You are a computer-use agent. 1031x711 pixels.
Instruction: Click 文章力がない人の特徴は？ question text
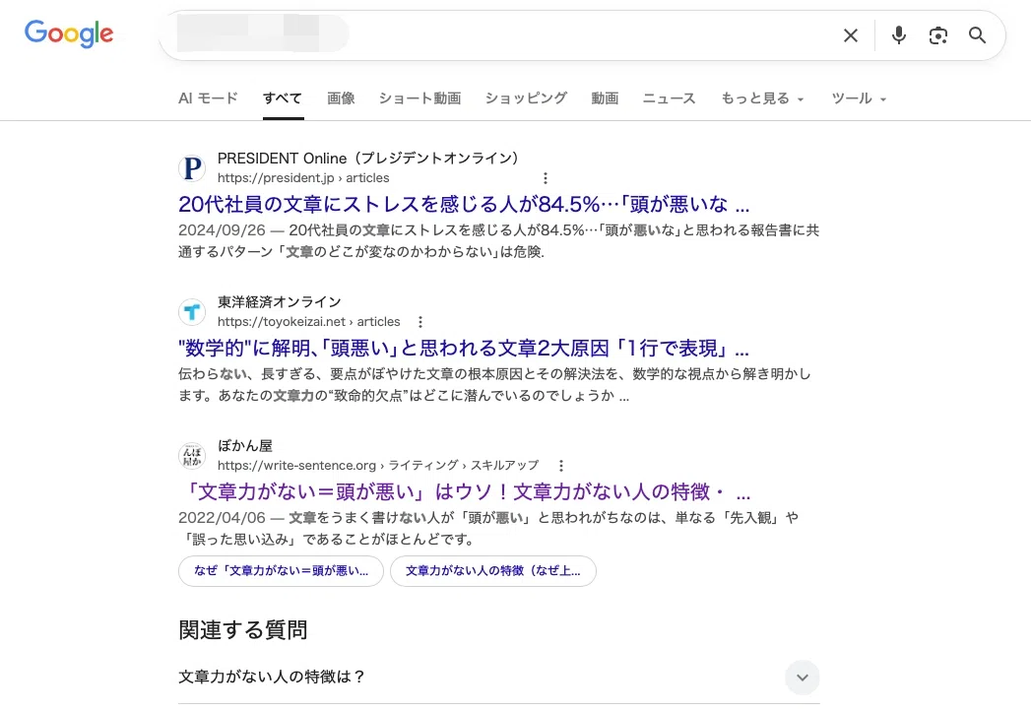[272, 677]
